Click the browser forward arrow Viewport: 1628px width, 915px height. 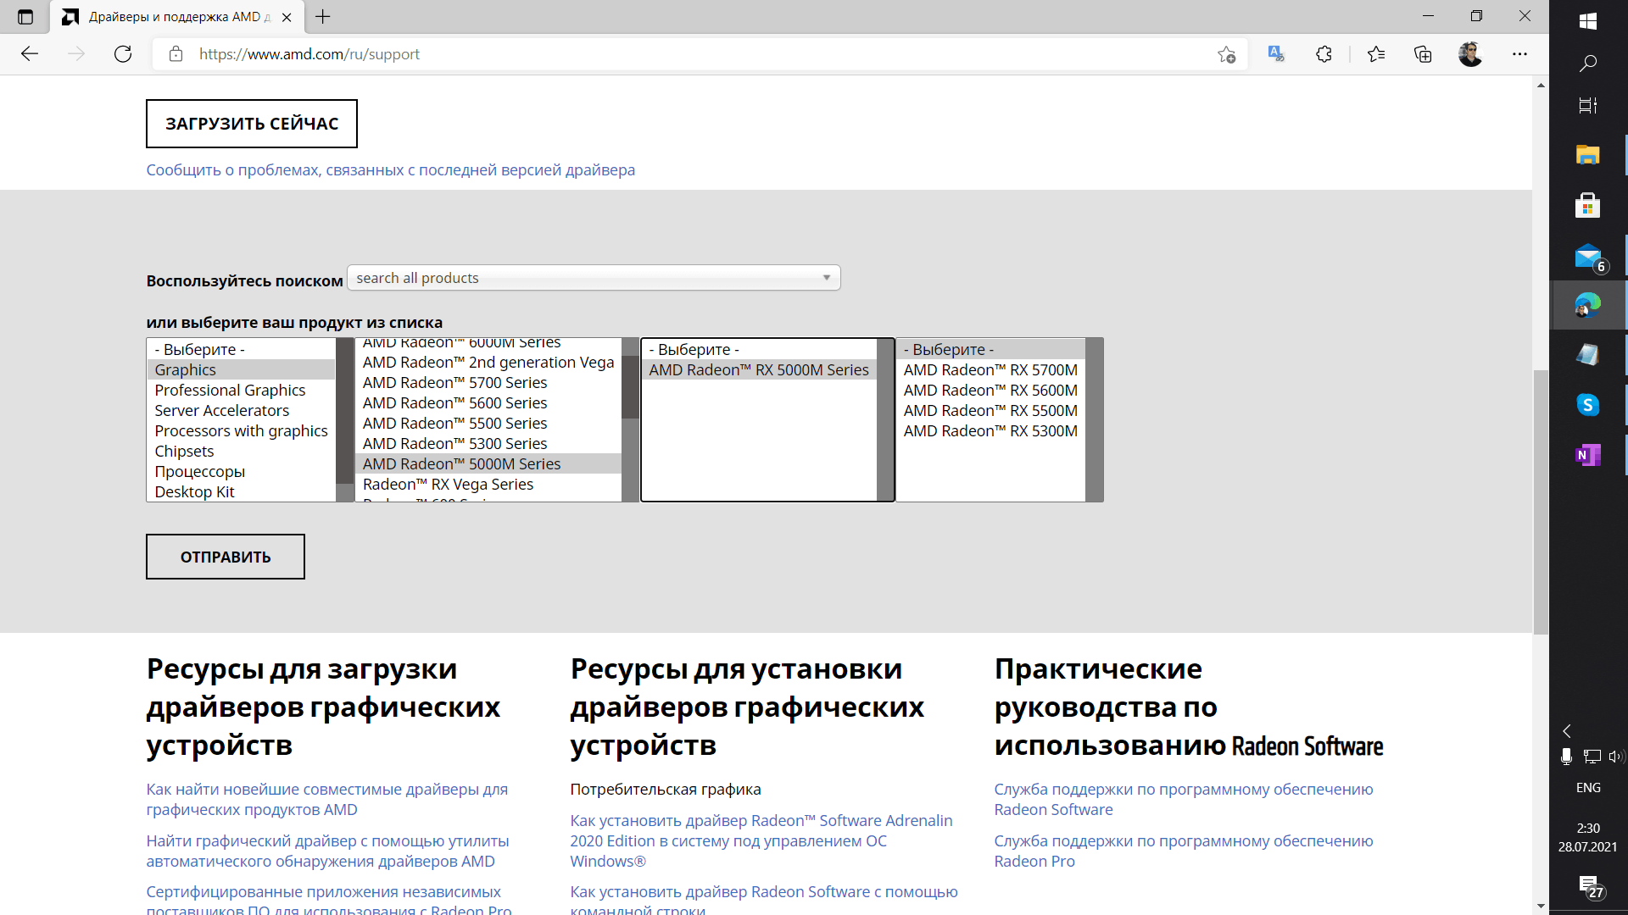(x=76, y=54)
